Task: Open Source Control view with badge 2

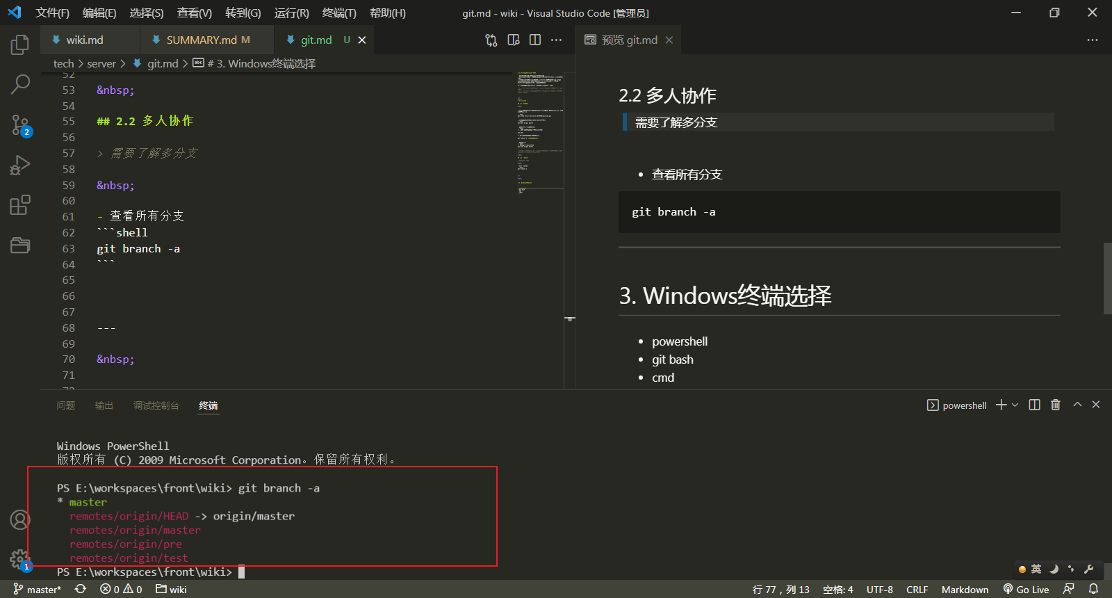Action: [20, 125]
